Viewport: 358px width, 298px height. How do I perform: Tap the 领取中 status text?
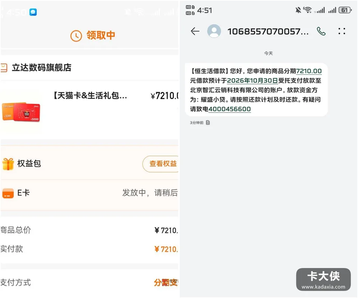(x=101, y=35)
